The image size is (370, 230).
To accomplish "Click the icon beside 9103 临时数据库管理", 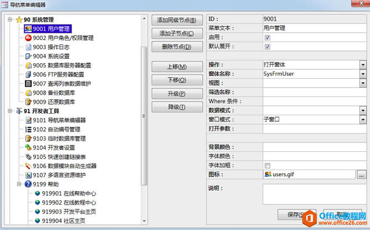I will tap(28, 139).
